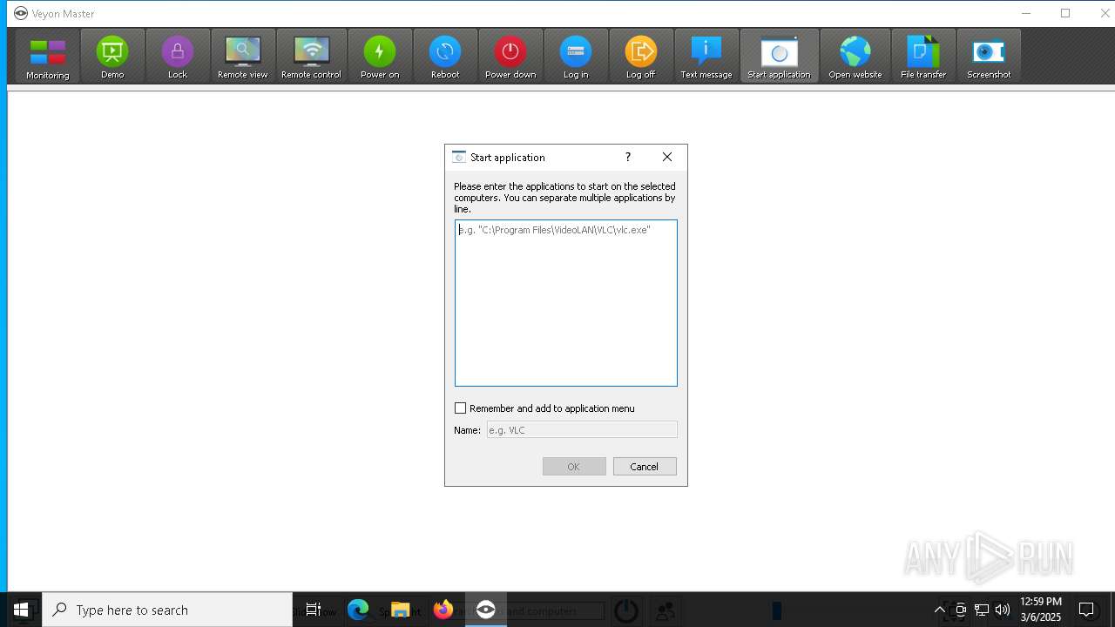
Task: Minimize the Veyon Master window
Action: point(1025,13)
